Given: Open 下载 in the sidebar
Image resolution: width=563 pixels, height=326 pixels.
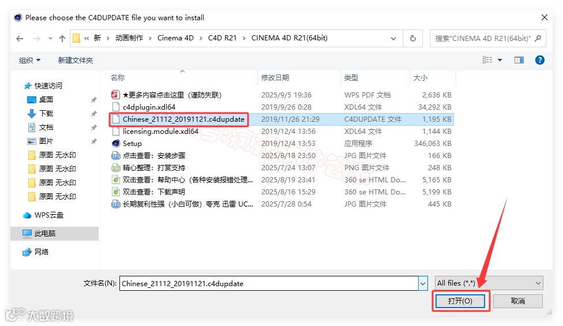Looking at the screenshot, I should click(46, 114).
